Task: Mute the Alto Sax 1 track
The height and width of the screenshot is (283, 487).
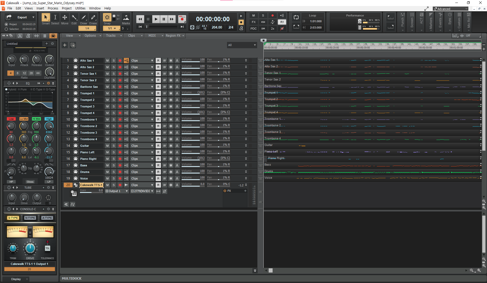Action: pyautogui.click(x=107, y=61)
